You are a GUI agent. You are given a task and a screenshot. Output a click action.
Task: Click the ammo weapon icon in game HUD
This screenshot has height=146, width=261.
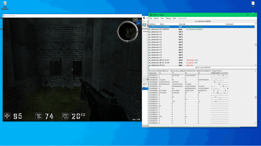pos(65,116)
